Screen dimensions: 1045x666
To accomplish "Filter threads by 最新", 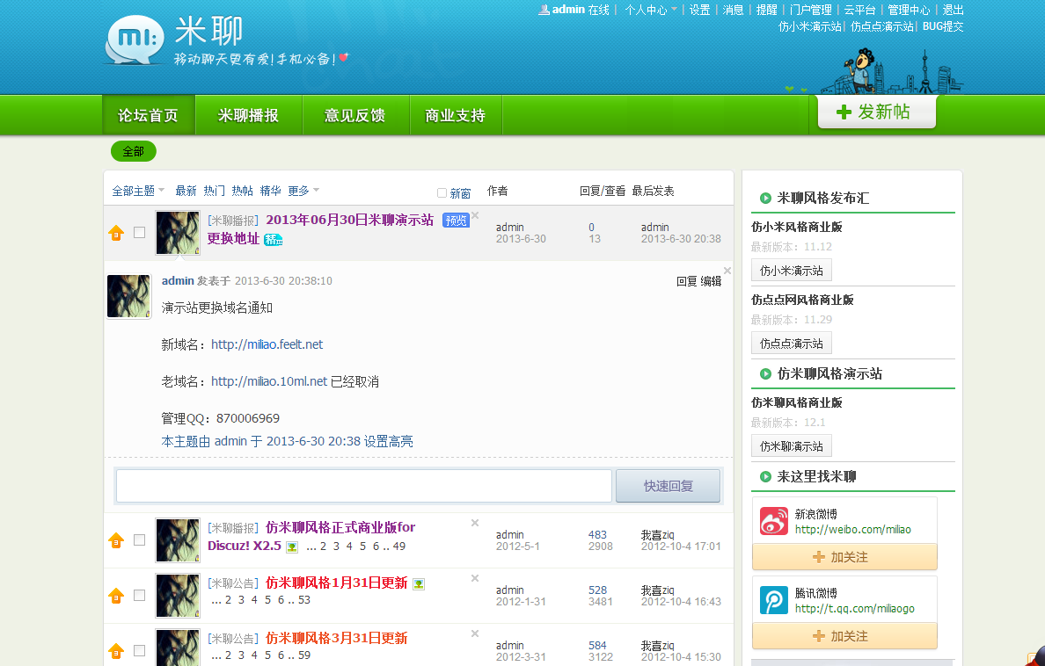I will [186, 192].
